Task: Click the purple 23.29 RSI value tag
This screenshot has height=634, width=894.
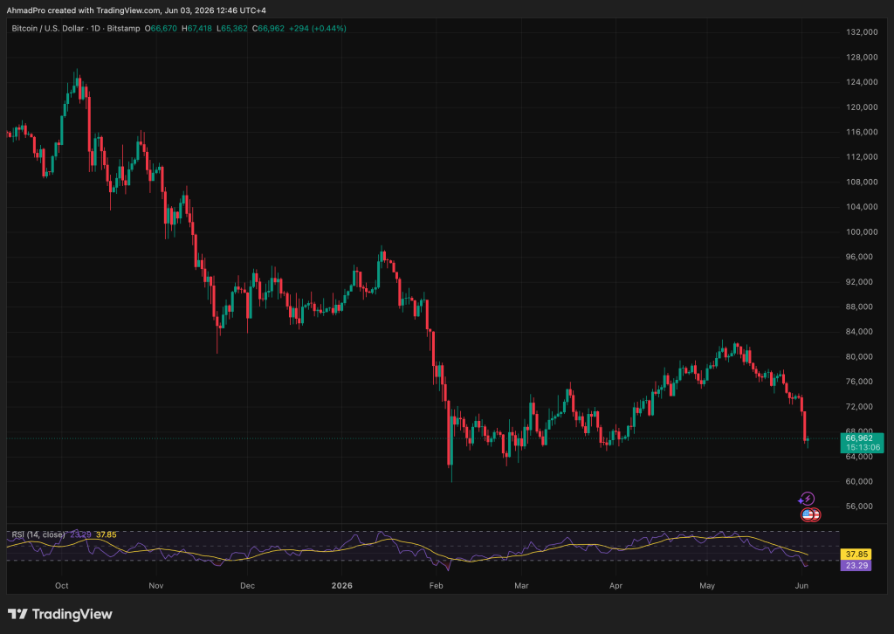Action: (x=856, y=566)
